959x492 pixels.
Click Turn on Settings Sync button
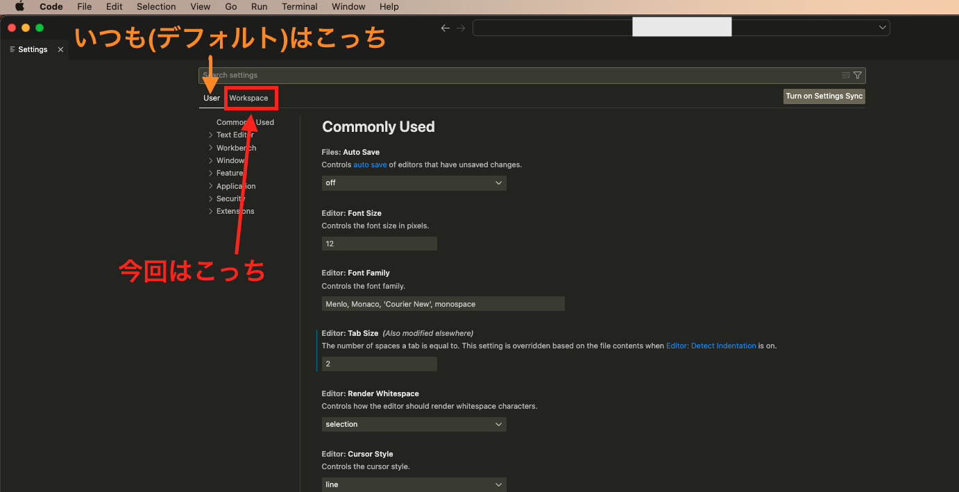point(824,96)
